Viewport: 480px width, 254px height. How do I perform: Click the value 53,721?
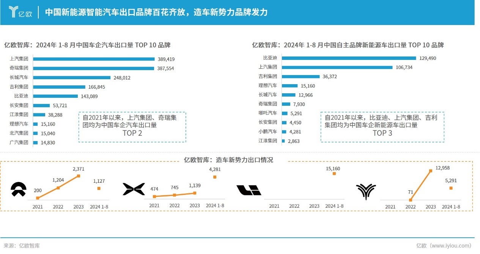tap(60, 105)
